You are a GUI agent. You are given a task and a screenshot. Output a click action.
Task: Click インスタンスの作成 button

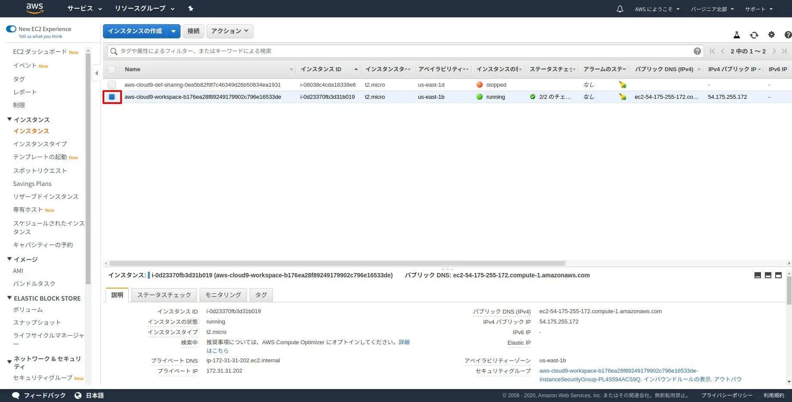(x=135, y=31)
